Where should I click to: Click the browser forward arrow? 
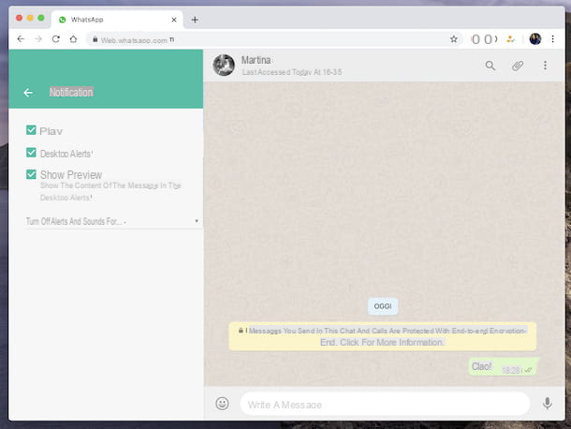tap(38, 39)
